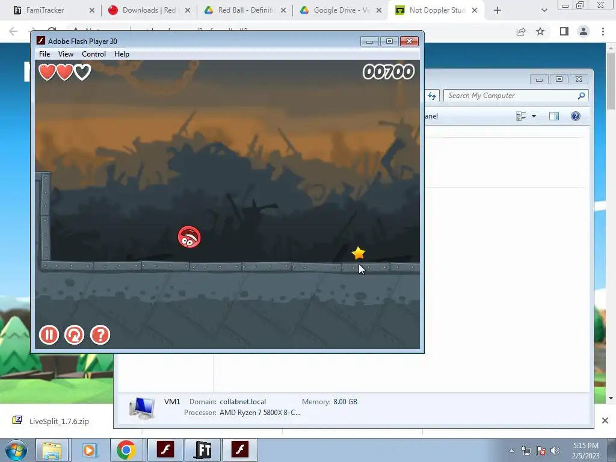The image size is (616, 462).
Task: Click the Chrome taskbar icon
Action: 126,450
